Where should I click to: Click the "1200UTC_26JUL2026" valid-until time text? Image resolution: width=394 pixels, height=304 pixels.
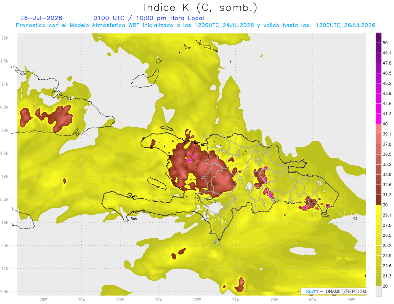pos(345,25)
